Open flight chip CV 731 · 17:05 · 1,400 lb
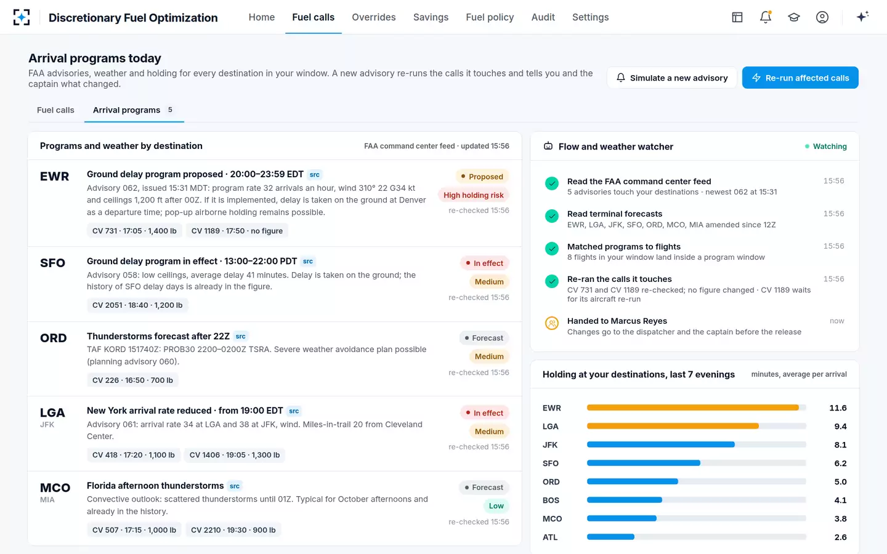Screen dimensions: 887x554 (x=134, y=231)
